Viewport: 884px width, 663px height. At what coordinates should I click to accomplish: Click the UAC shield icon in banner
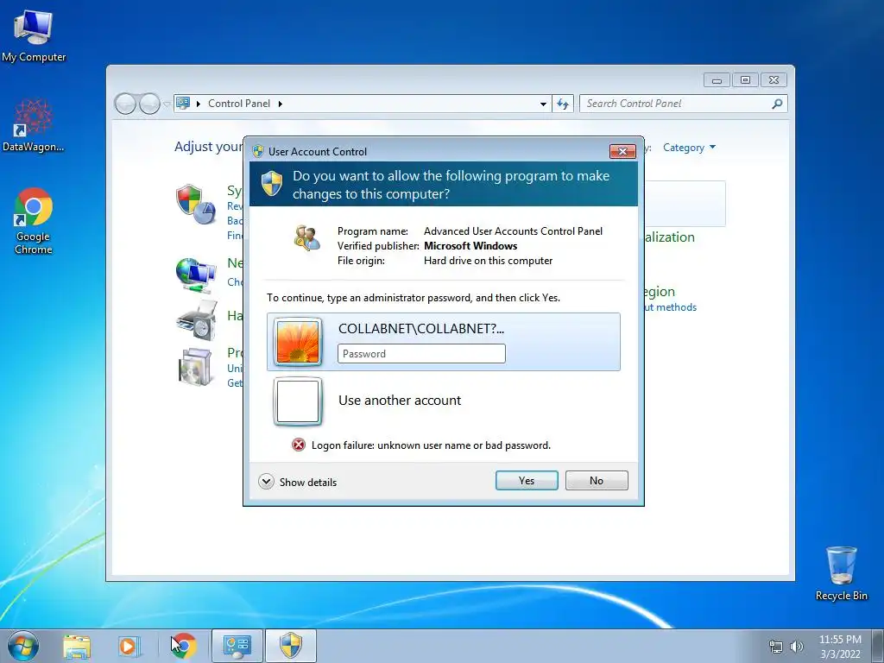pos(272,184)
